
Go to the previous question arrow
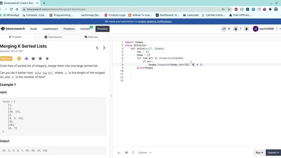pyautogui.click(x=97, y=48)
